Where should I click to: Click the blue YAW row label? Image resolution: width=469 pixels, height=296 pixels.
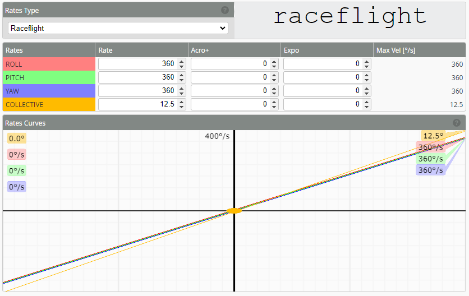pos(49,91)
